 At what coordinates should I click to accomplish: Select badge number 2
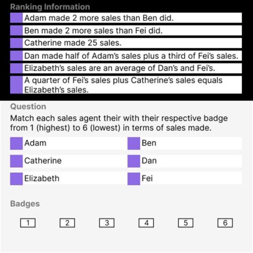pos(67,223)
